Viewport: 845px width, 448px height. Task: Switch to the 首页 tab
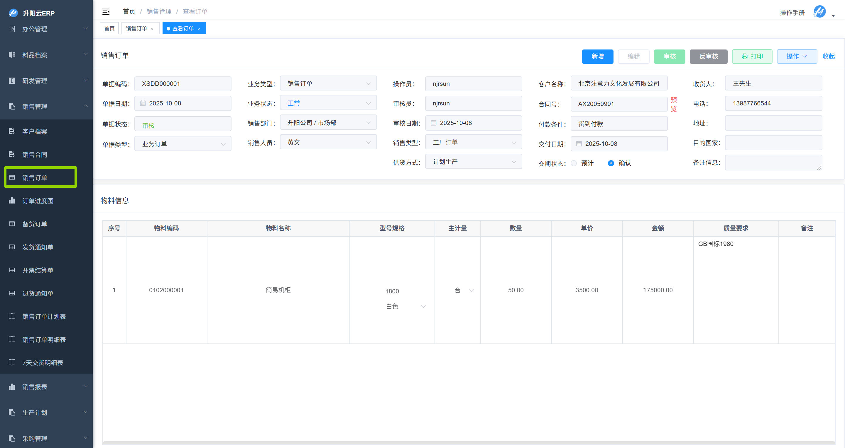tap(109, 28)
